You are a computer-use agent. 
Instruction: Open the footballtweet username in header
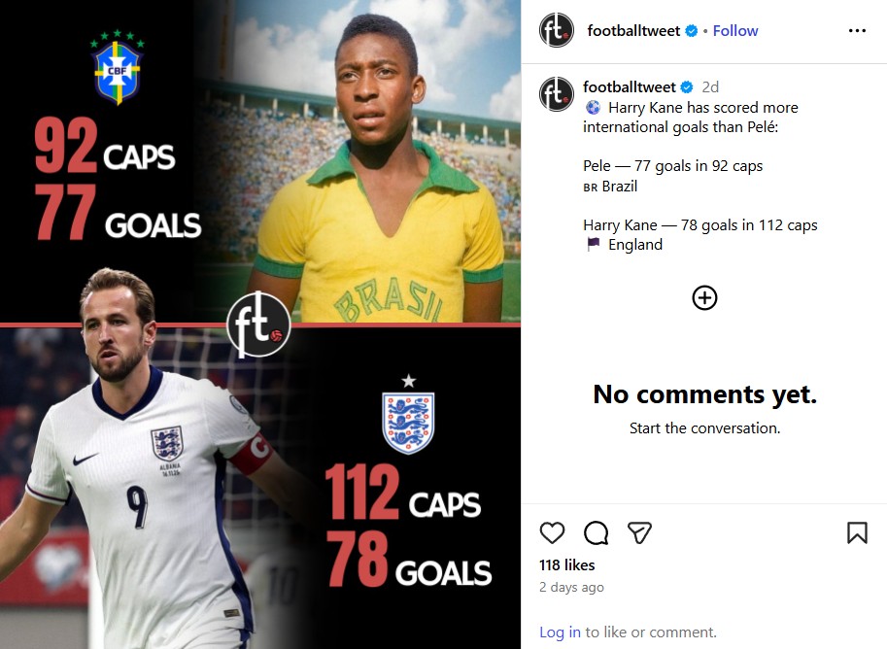tap(633, 31)
